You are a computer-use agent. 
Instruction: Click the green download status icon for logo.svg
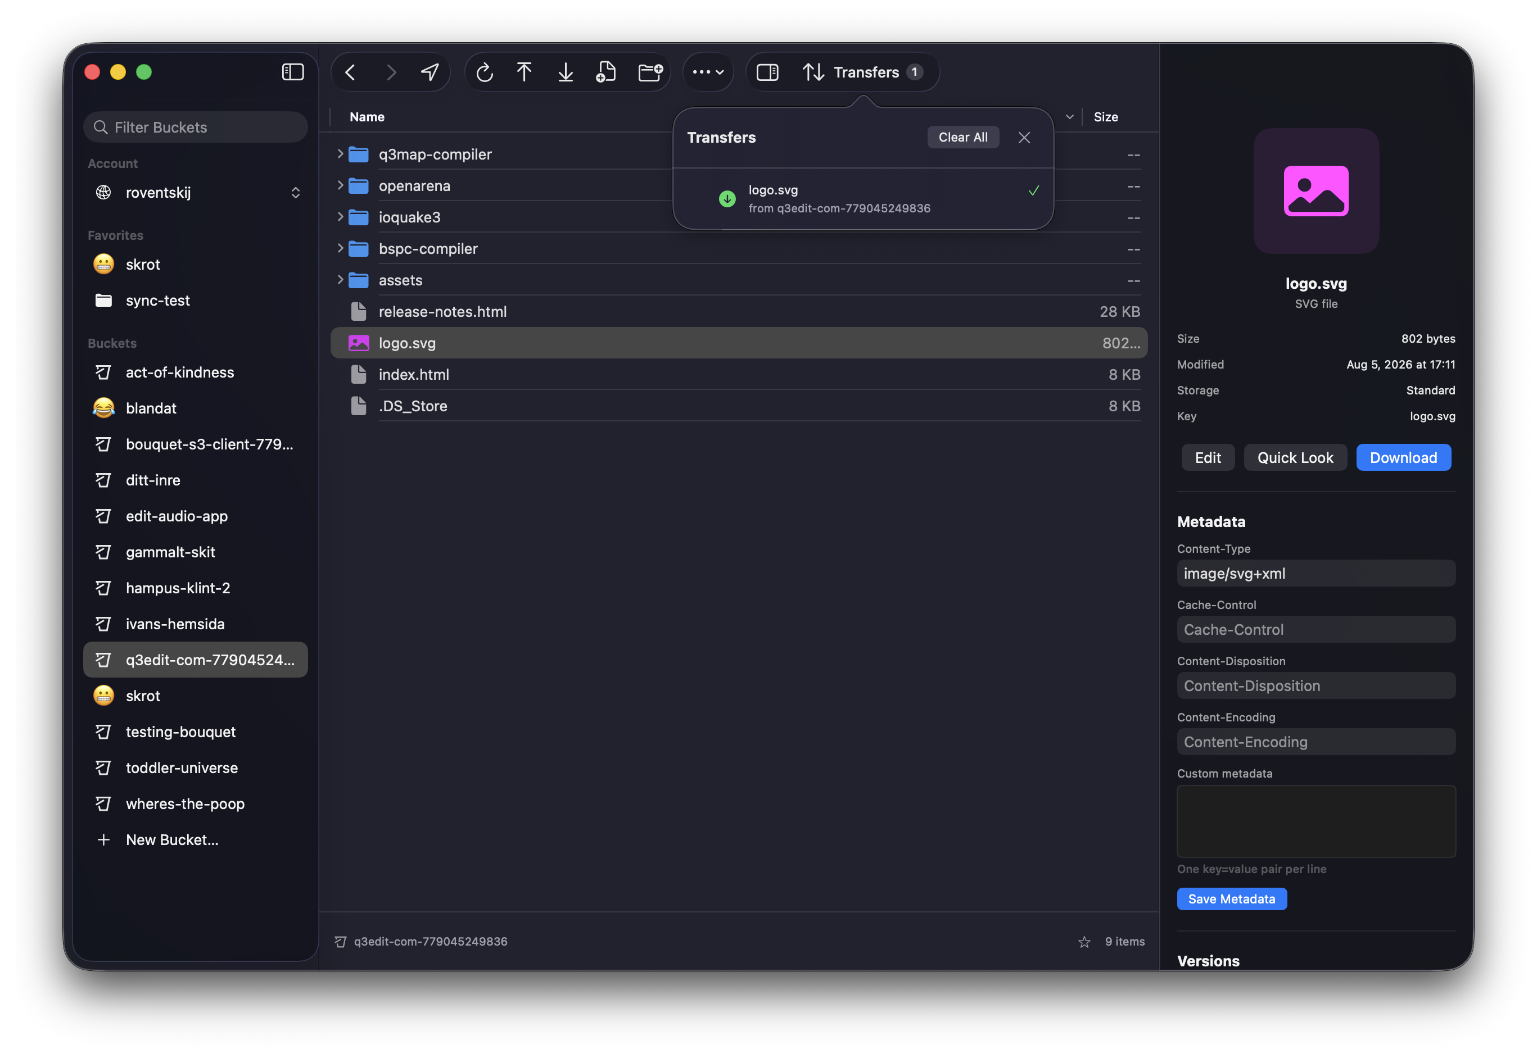click(x=727, y=198)
